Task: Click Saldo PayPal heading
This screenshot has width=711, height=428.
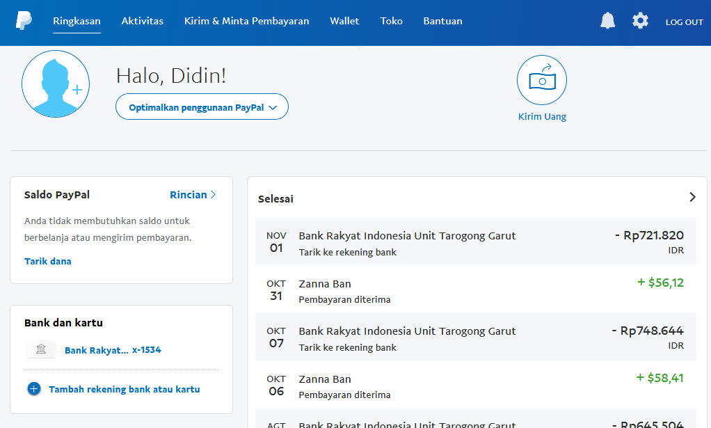Action: click(56, 194)
